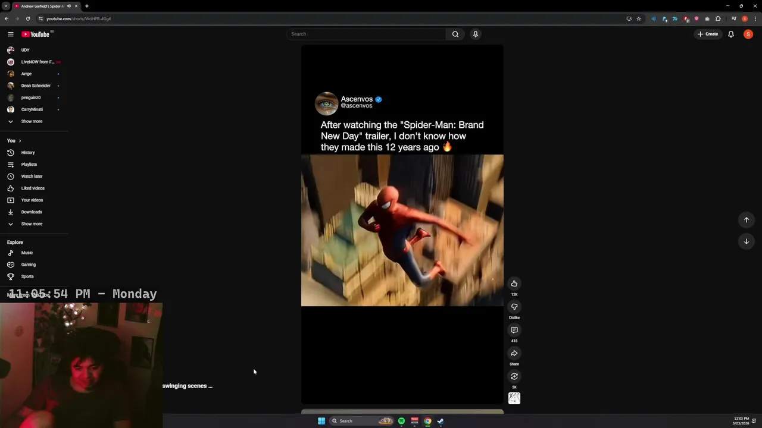Open Liked videos
The width and height of the screenshot is (762, 428).
(x=34, y=188)
